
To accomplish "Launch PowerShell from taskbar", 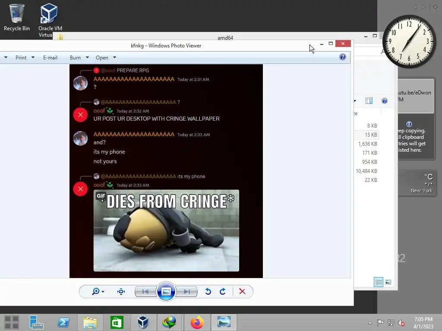I will pyautogui.click(x=63, y=322).
